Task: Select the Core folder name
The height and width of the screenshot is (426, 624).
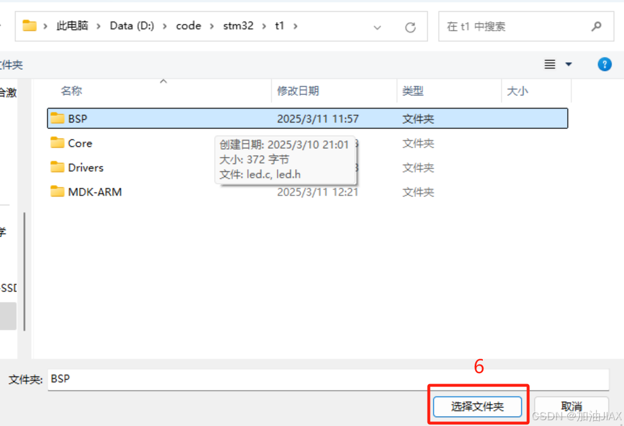Action: (x=80, y=144)
